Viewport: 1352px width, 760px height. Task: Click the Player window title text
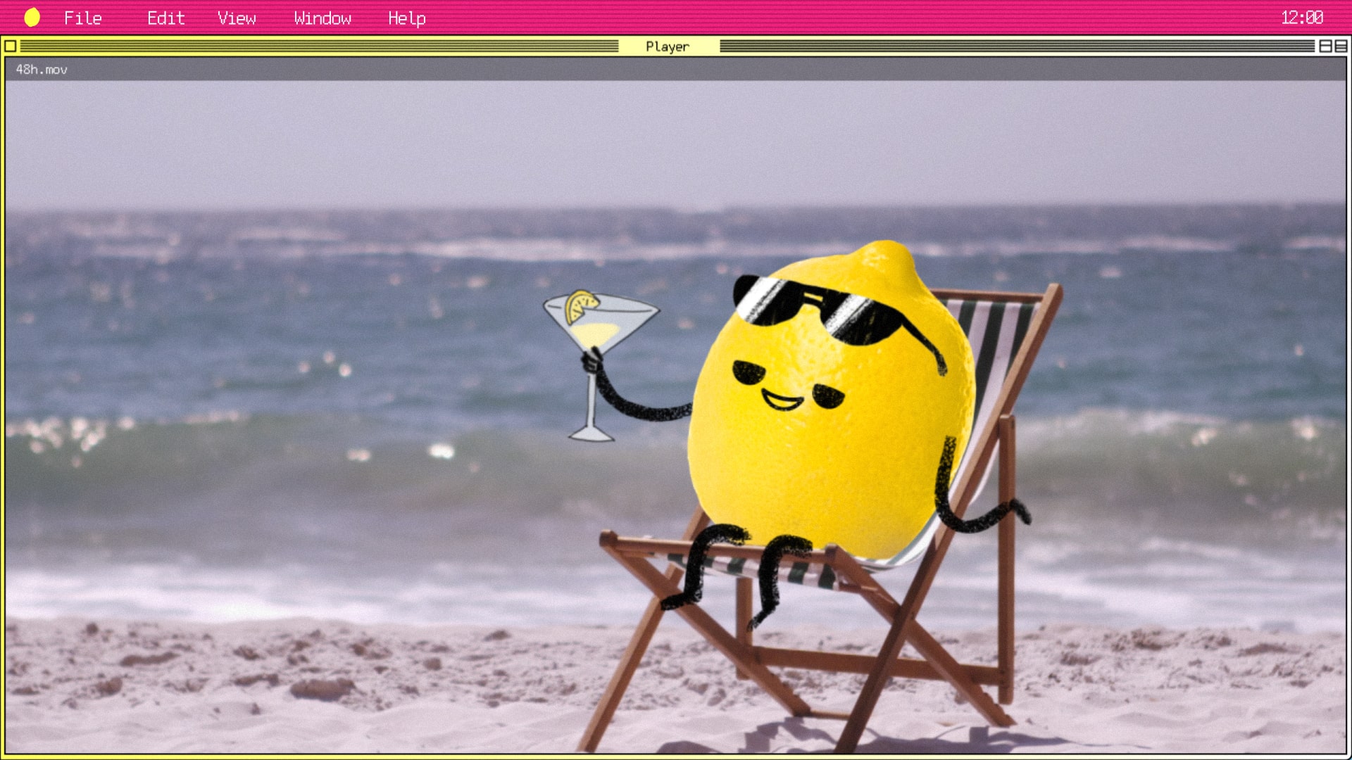pyautogui.click(x=667, y=46)
